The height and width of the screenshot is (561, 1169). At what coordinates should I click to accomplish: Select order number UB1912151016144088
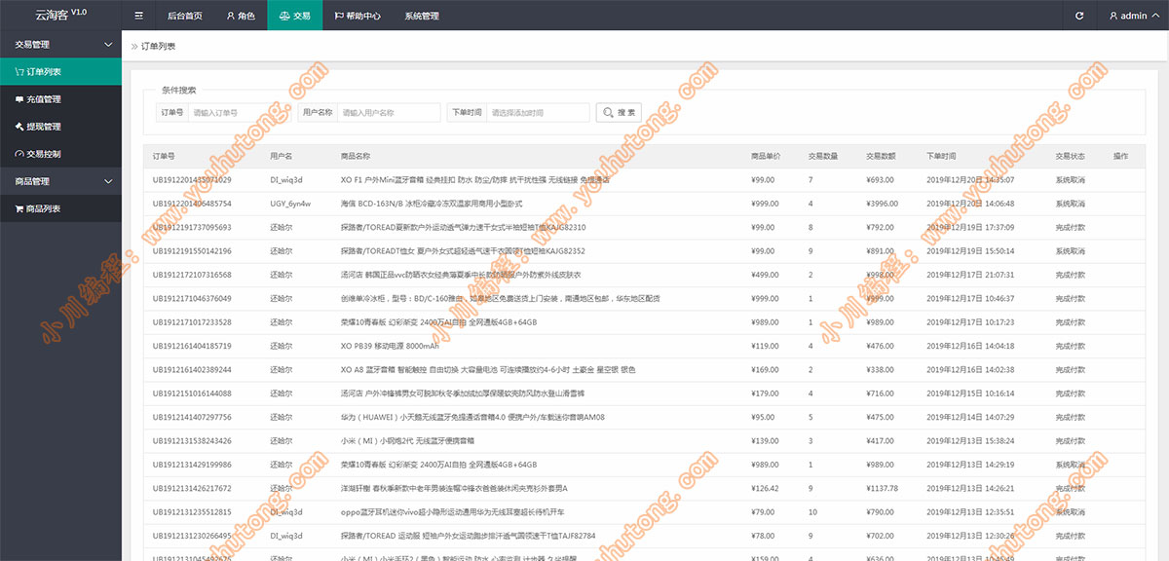[x=192, y=393]
